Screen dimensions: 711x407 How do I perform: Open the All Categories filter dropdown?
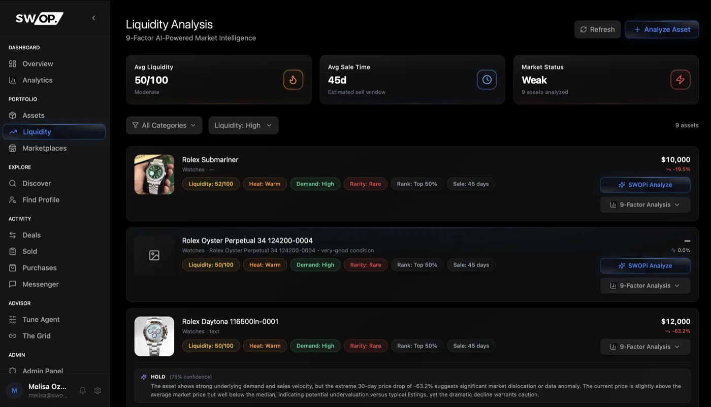(x=164, y=125)
